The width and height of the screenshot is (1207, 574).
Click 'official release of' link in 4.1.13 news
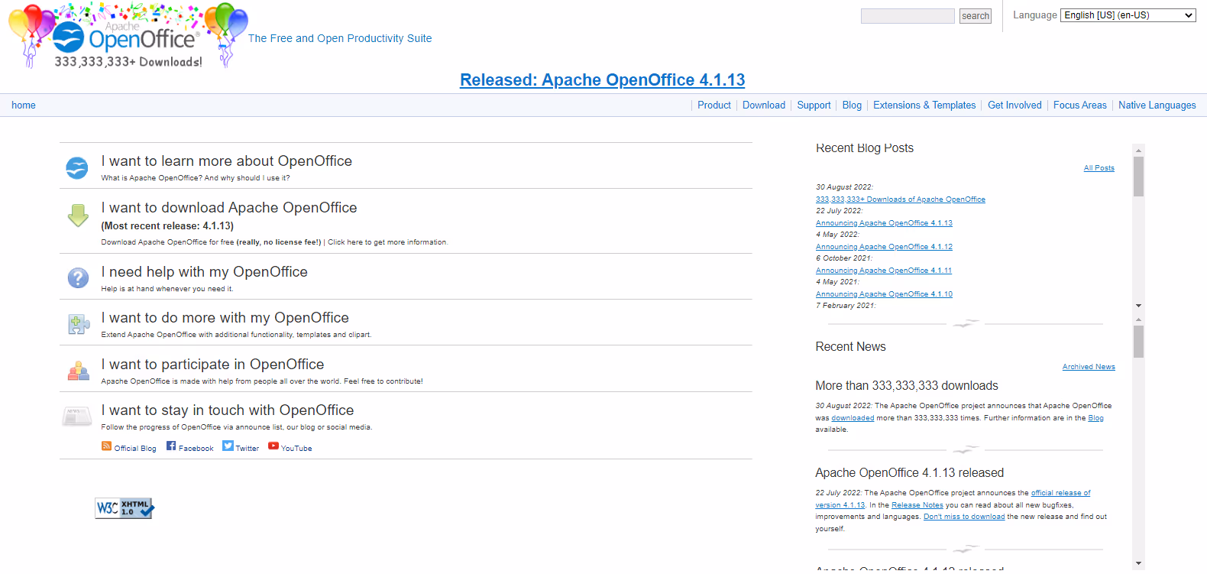[x=1061, y=493]
